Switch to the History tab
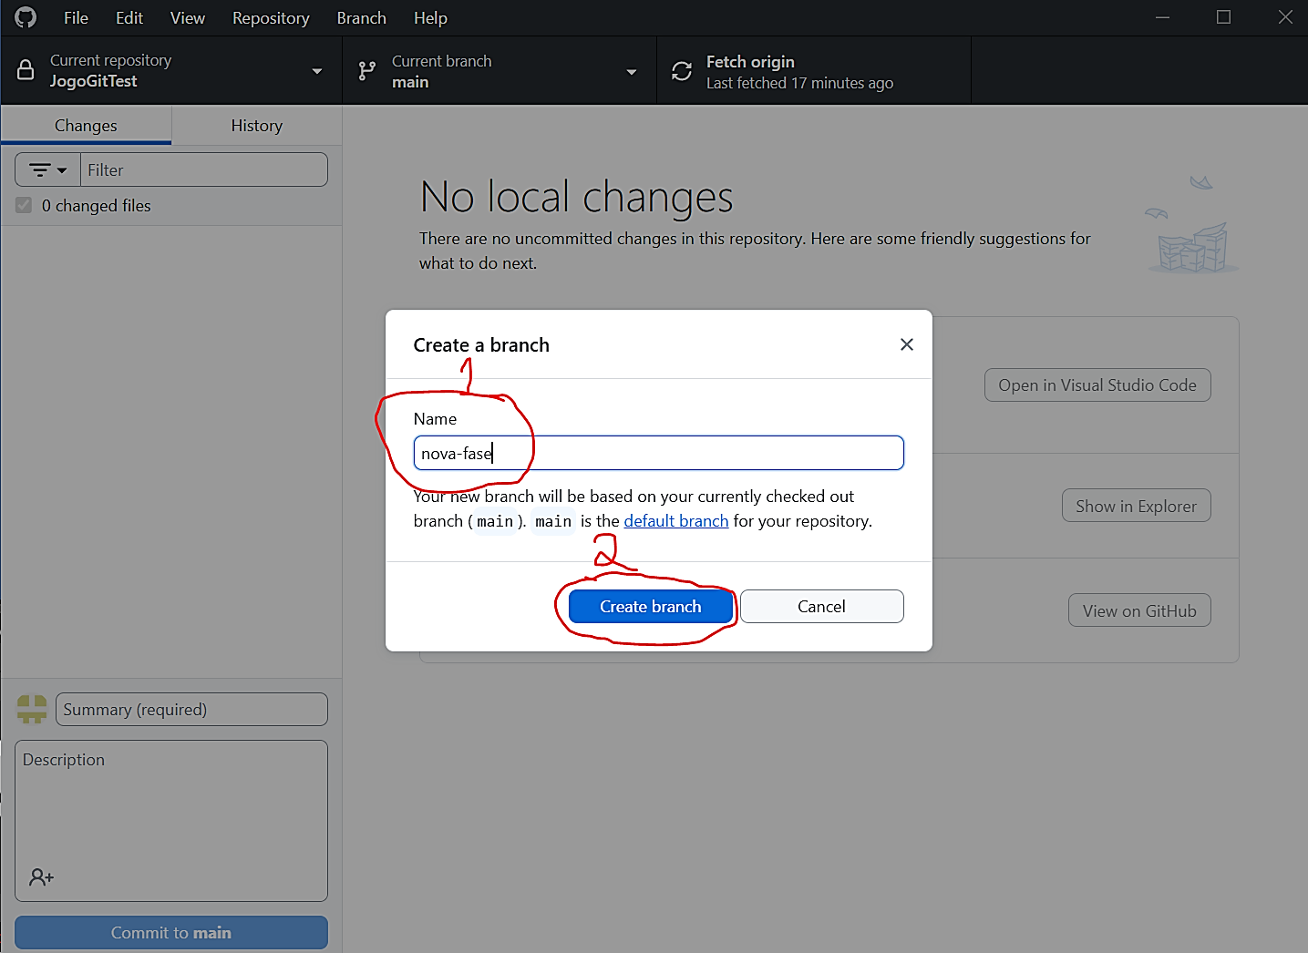The image size is (1308, 953). [256, 126]
